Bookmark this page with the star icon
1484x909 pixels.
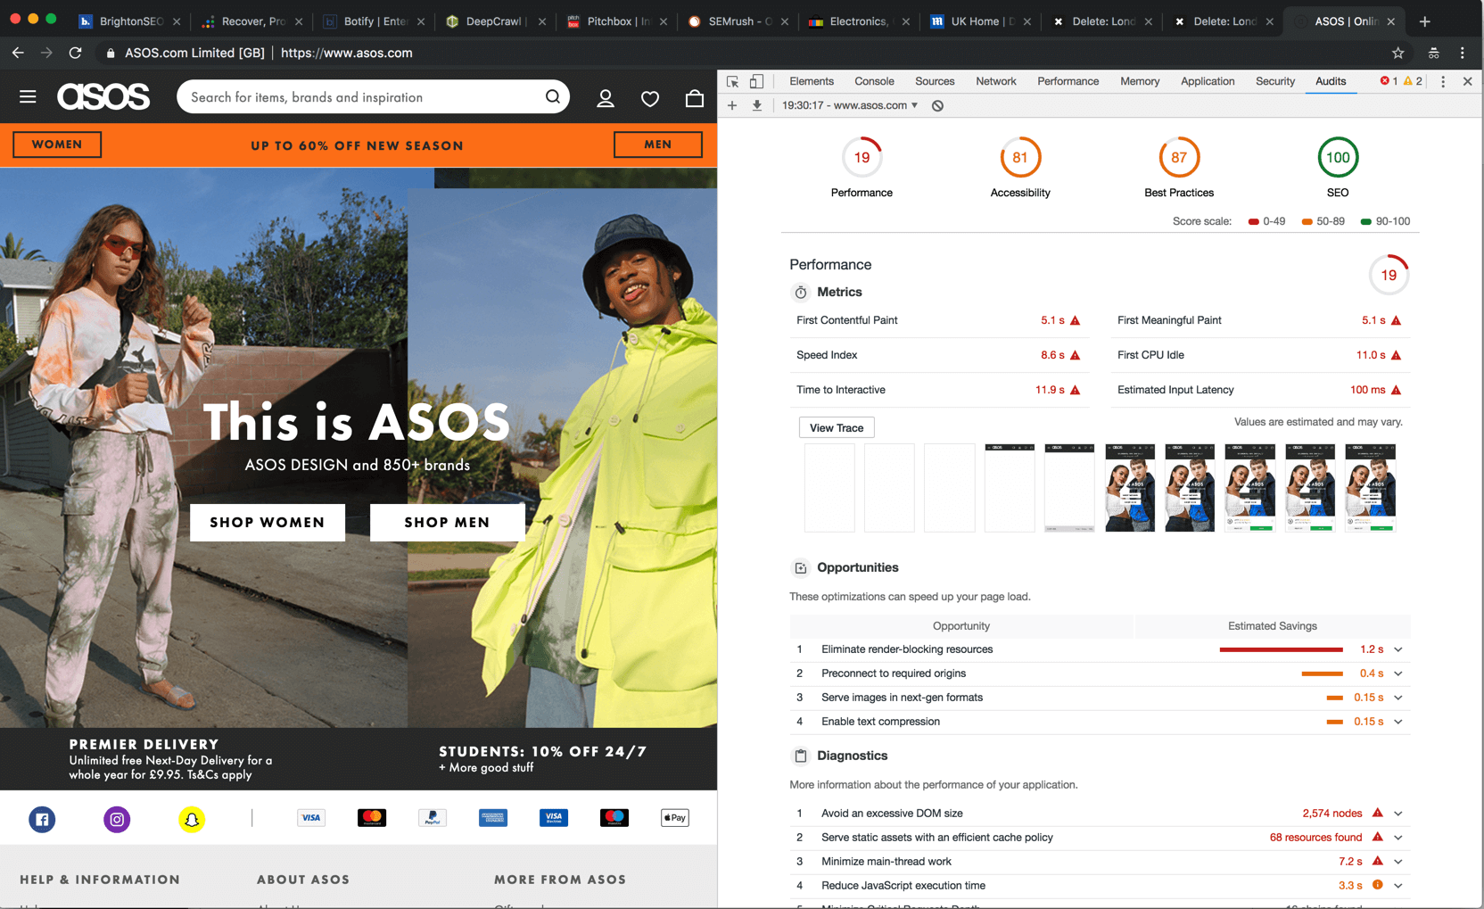point(1397,53)
